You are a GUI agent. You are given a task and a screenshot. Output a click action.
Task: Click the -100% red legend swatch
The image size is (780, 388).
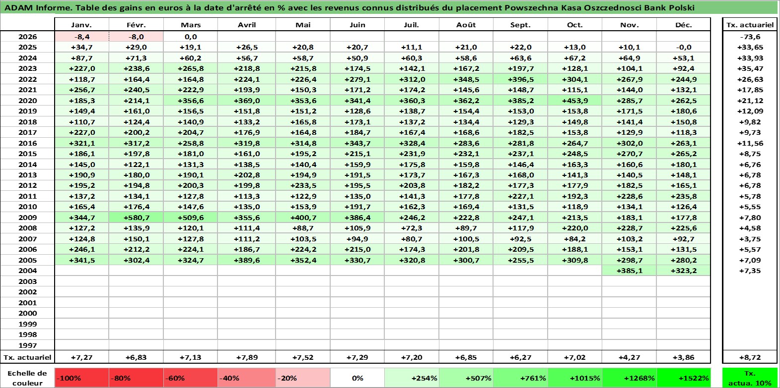point(81,378)
